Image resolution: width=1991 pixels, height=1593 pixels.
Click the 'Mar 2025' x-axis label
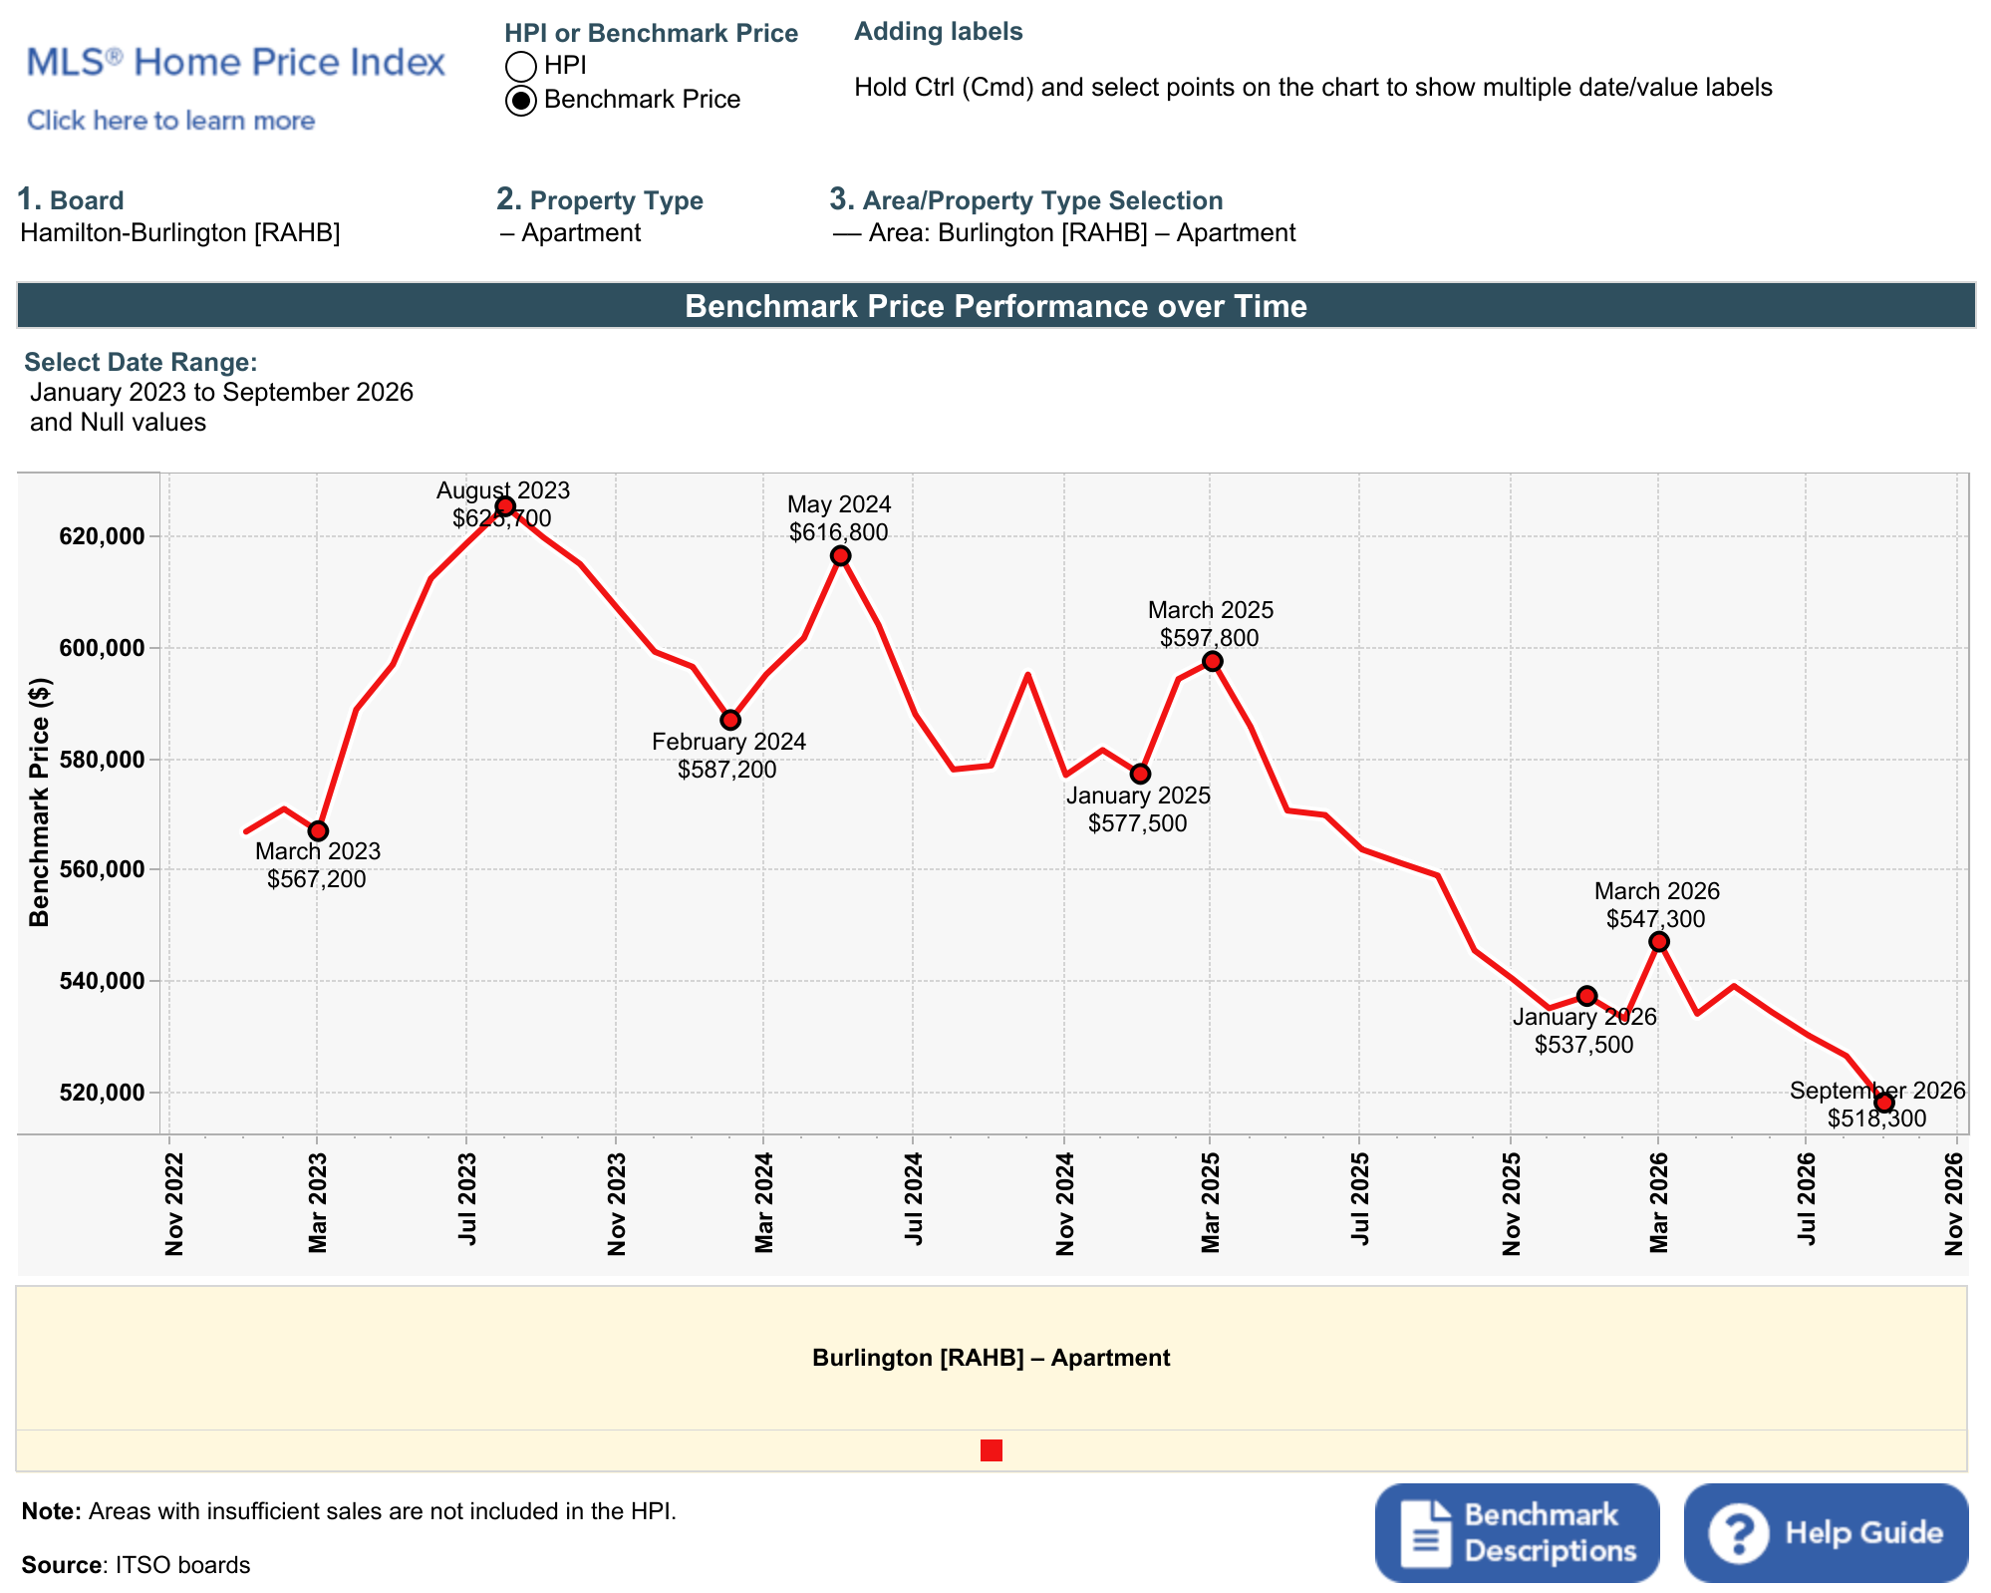click(1211, 1203)
